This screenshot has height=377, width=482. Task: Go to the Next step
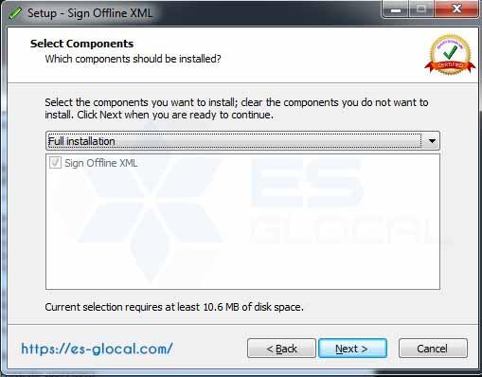click(352, 349)
